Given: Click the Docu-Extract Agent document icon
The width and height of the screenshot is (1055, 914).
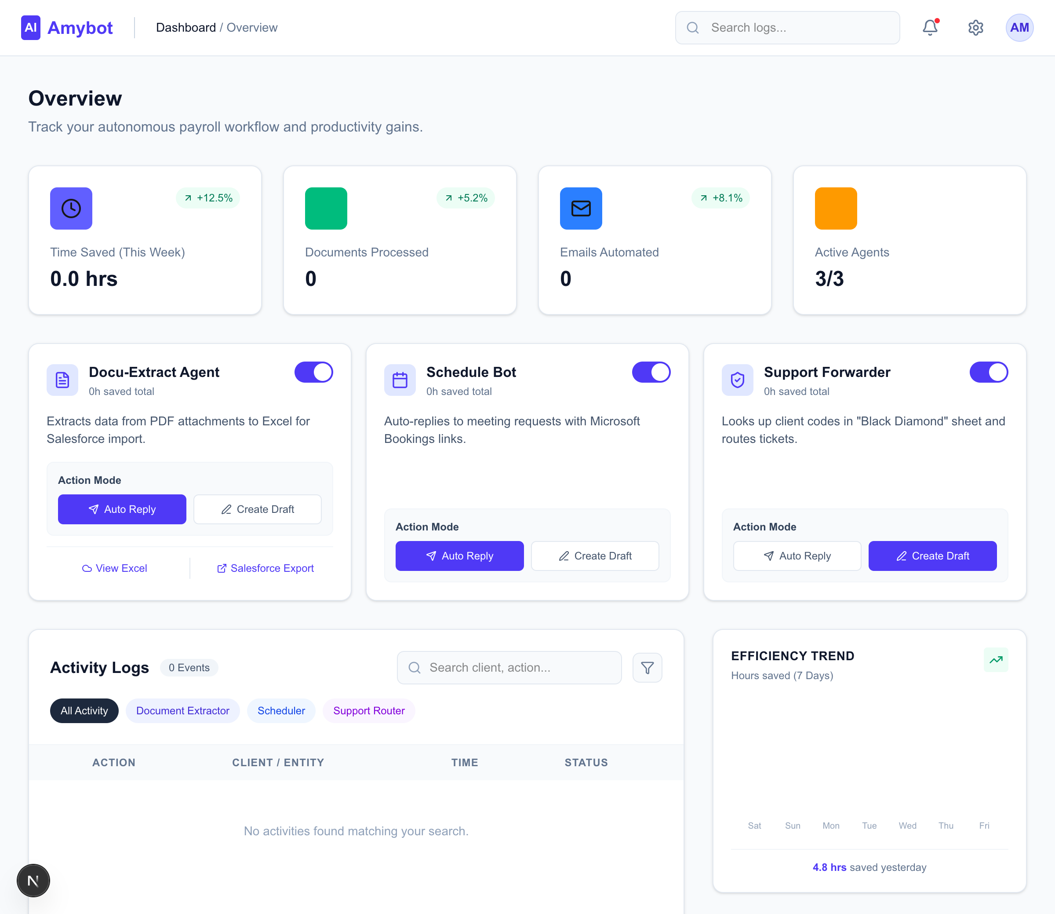Looking at the screenshot, I should 62,380.
